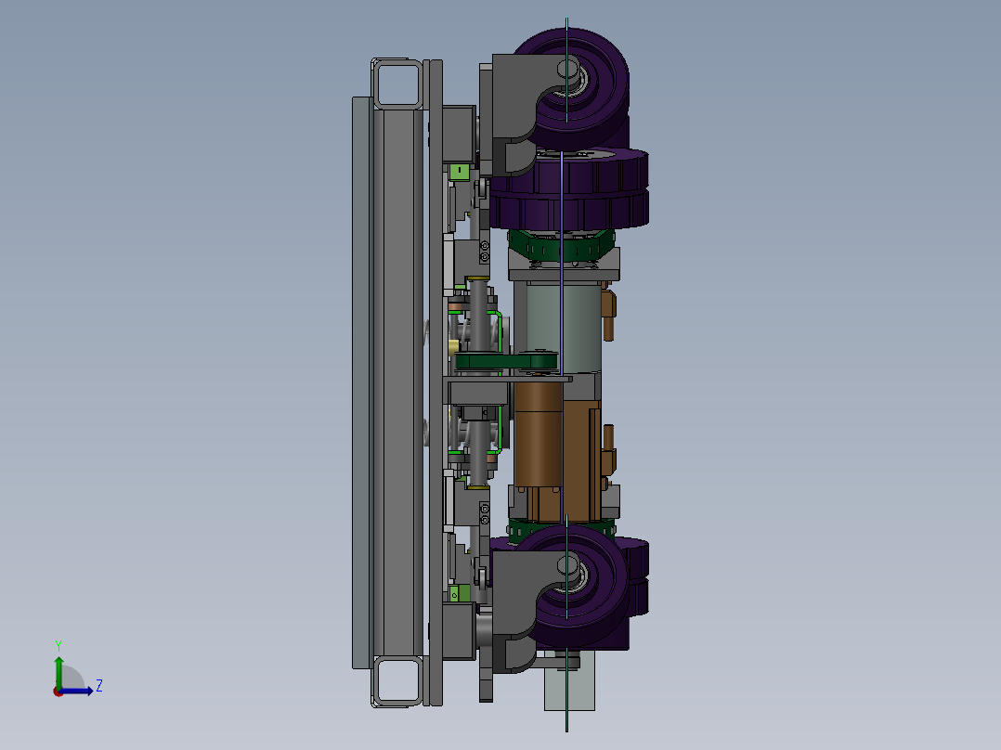Click the green Y label on the triad
The height and width of the screenshot is (750, 1001).
(x=58, y=643)
